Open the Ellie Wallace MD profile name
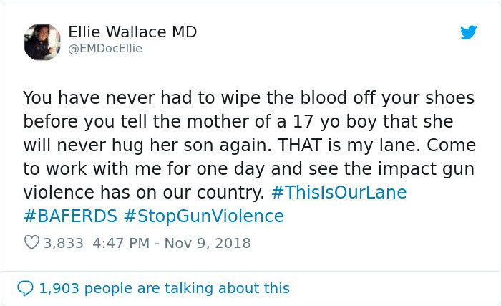501x306 pixels. pos(132,32)
